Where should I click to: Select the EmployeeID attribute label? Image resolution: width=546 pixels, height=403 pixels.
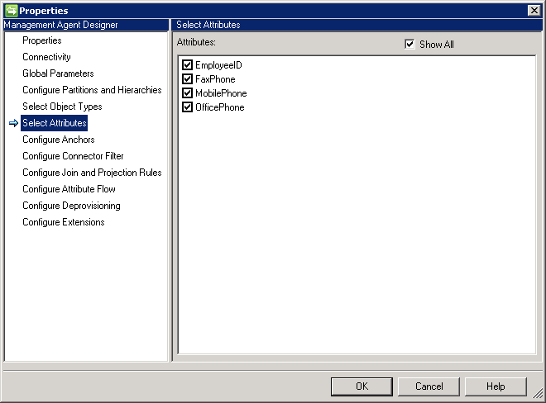pyautogui.click(x=218, y=65)
